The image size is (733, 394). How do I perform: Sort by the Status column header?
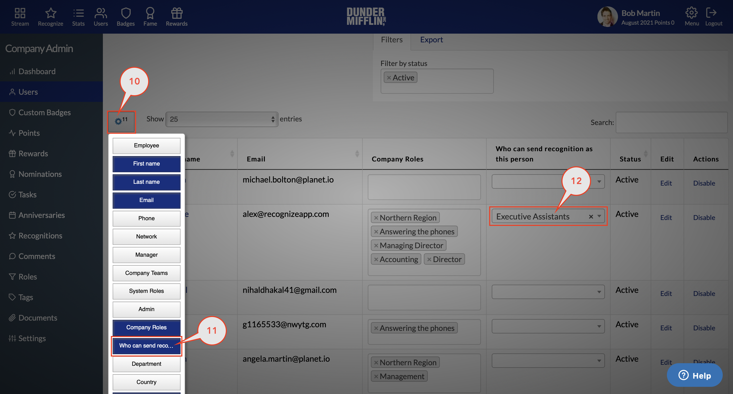point(630,154)
